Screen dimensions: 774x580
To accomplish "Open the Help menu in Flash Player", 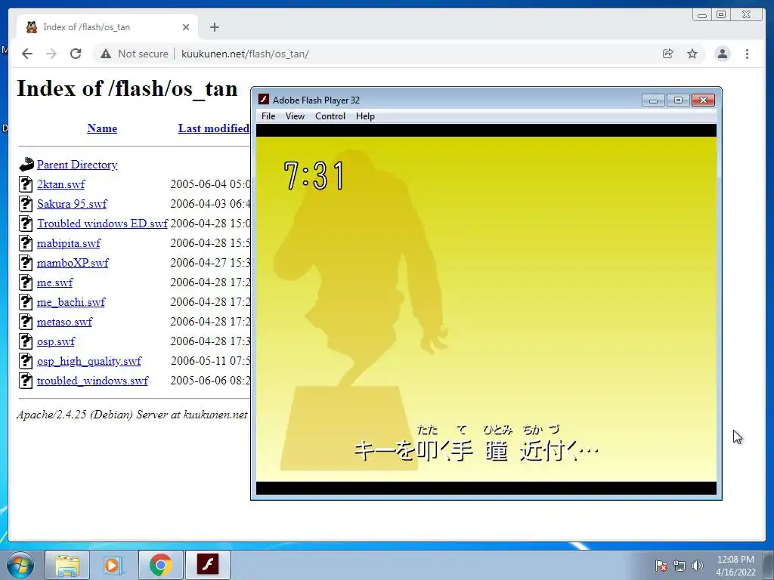I will point(365,116).
